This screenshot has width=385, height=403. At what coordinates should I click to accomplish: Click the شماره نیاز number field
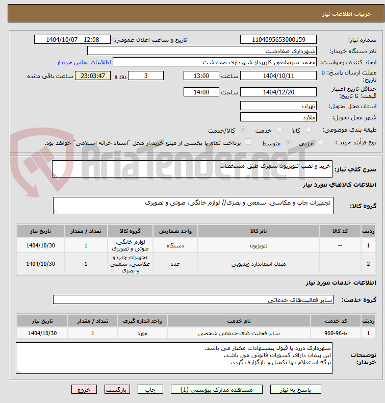pos(278,40)
